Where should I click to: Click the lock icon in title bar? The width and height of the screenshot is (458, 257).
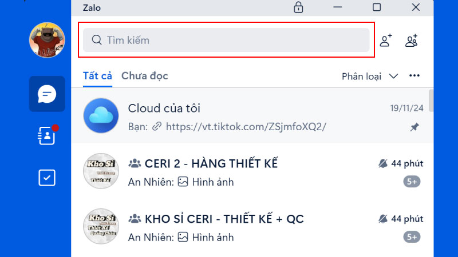click(298, 7)
